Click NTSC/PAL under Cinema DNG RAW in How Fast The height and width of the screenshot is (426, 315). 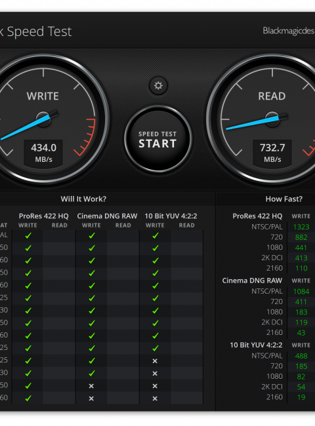(267, 291)
